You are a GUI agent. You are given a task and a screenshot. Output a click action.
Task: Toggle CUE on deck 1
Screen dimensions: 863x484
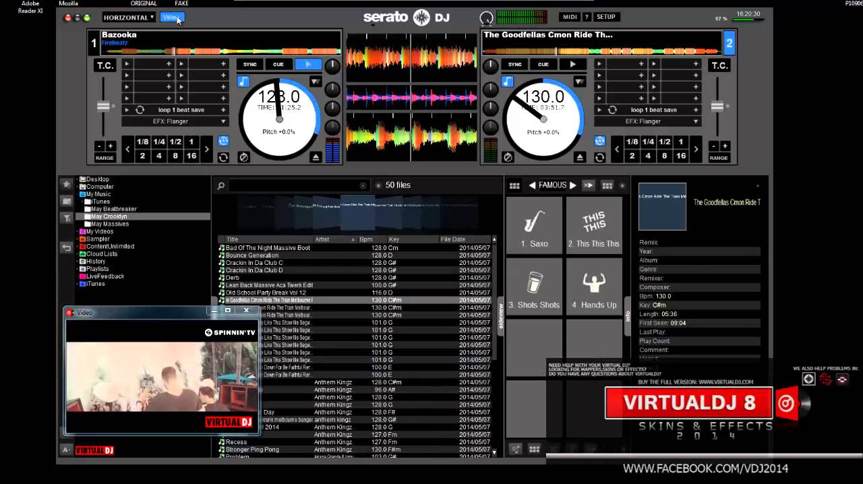[278, 64]
